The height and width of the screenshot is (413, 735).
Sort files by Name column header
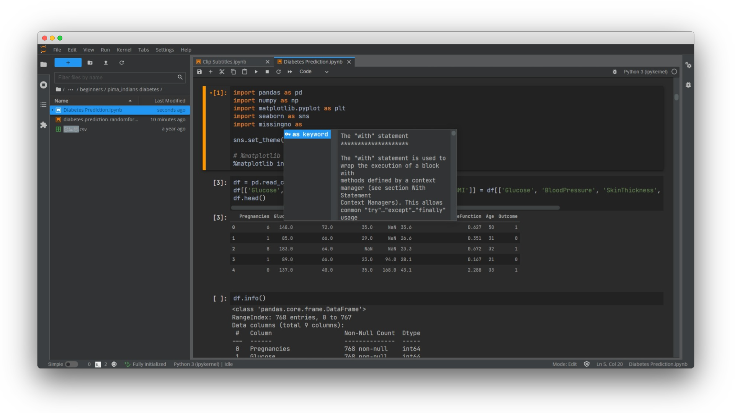[x=94, y=101]
